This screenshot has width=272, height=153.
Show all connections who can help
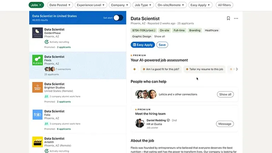click(x=225, y=94)
